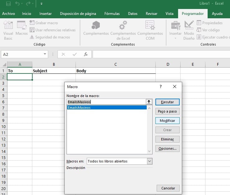The height and width of the screenshot is (195, 230).
Task: Click the macro list scrollbar down arrow
Action: [x=149, y=151]
